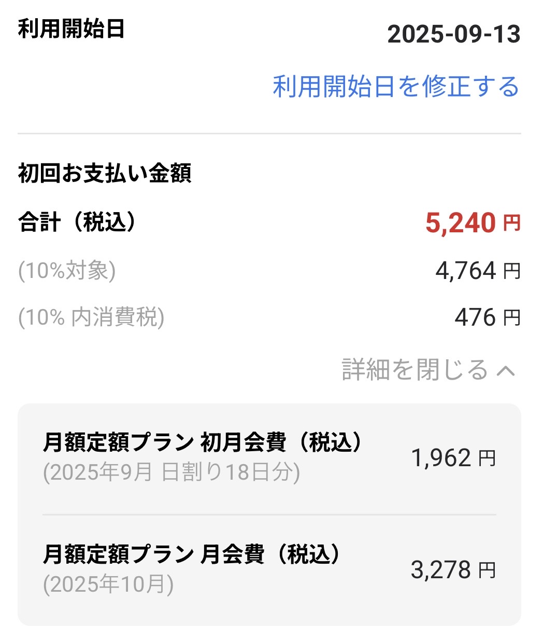
Task: Select the 476 円 consumption tax amount
Action: pyautogui.click(x=487, y=317)
